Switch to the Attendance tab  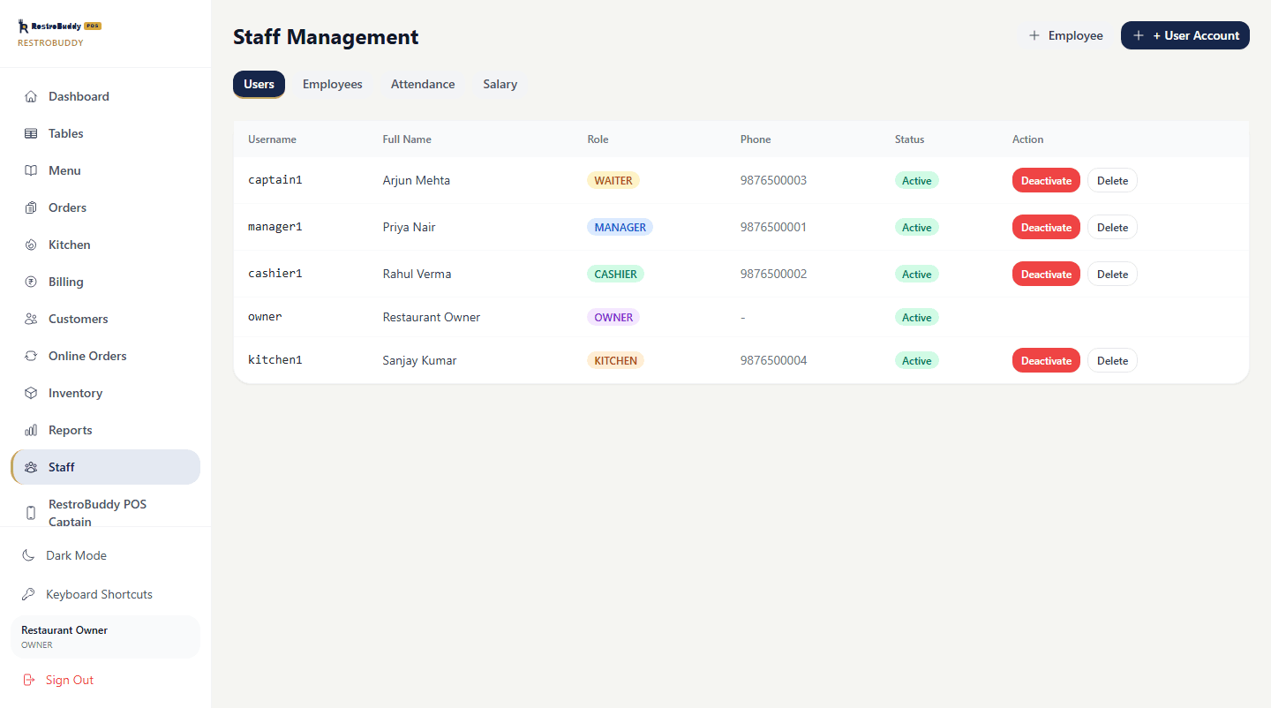click(x=423, y=84)
